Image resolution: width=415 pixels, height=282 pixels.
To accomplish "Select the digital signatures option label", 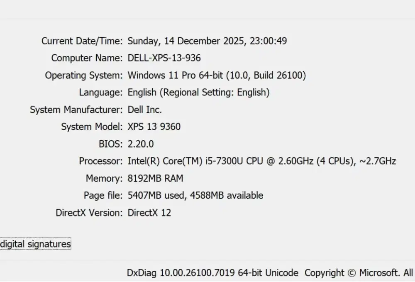I will click(36, 244).
